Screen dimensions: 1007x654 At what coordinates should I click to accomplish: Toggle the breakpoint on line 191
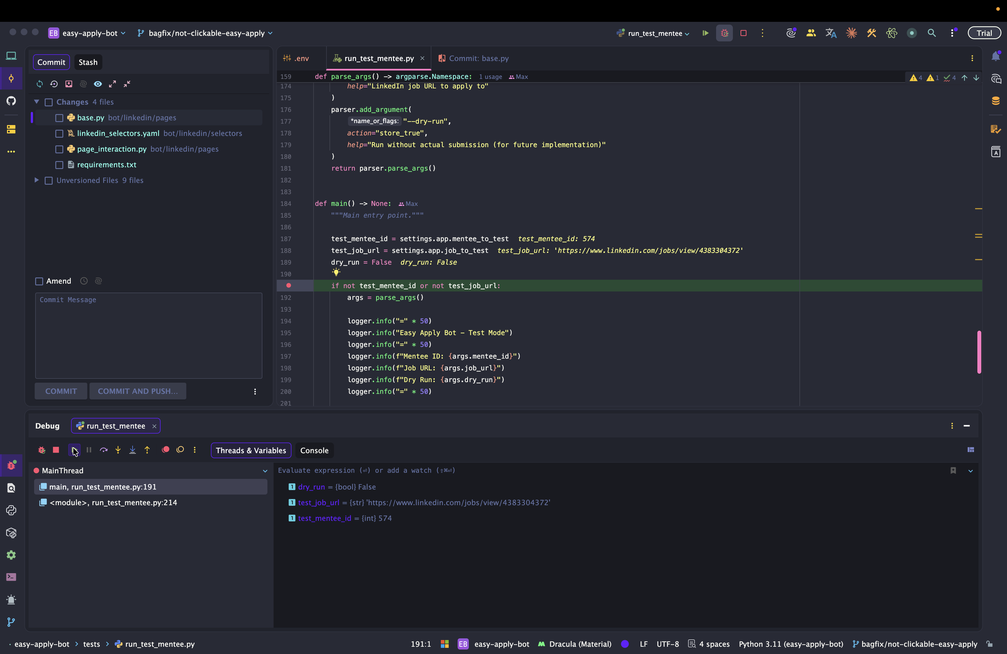(x=289, y=286)
